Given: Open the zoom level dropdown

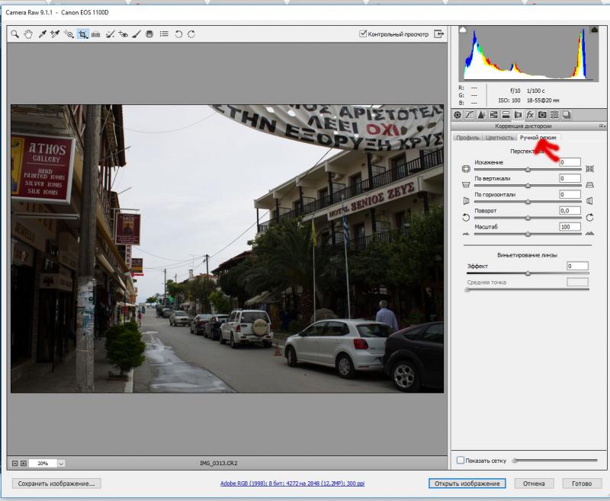Looking at the screenshot, I should point(61,463).
